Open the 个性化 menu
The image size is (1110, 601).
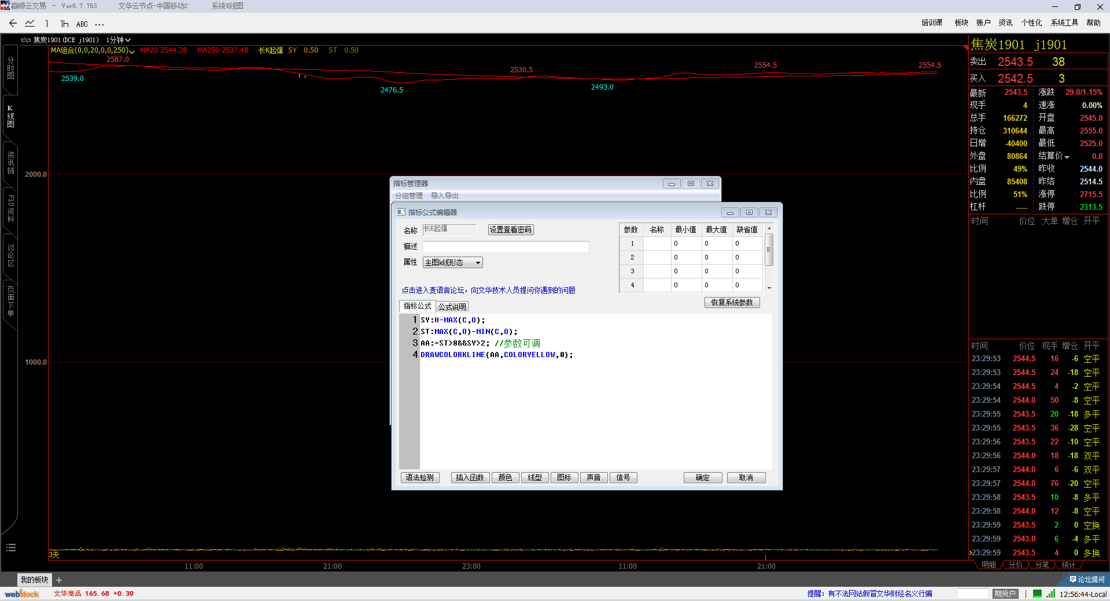coord(1031,23)
